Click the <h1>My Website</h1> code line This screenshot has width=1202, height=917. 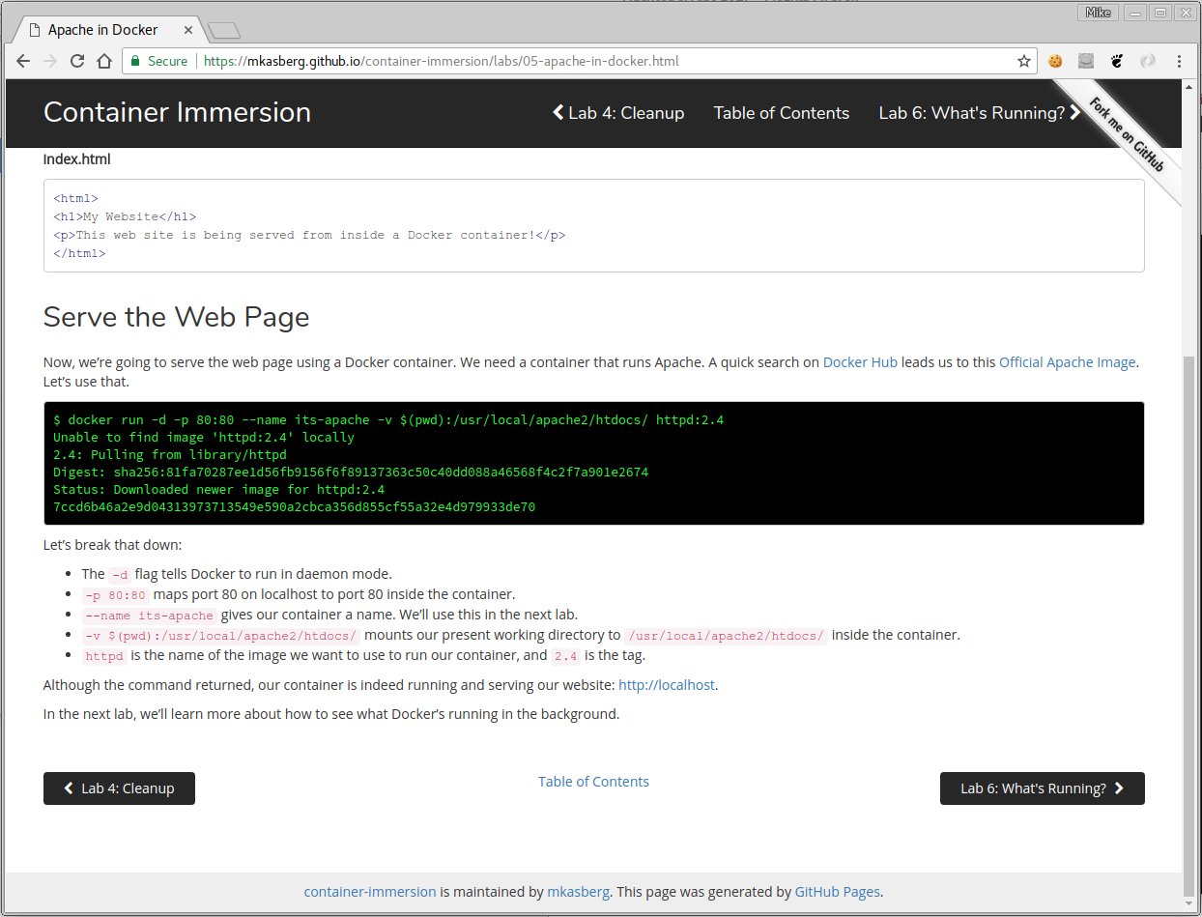[x=125, y=217]
